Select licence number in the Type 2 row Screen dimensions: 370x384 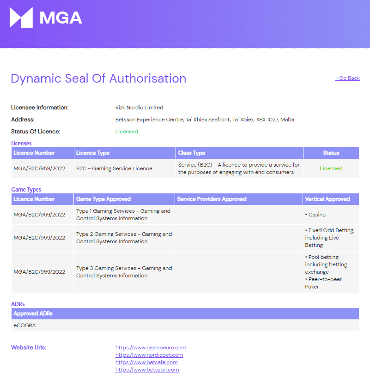click(x=39, y=238)
